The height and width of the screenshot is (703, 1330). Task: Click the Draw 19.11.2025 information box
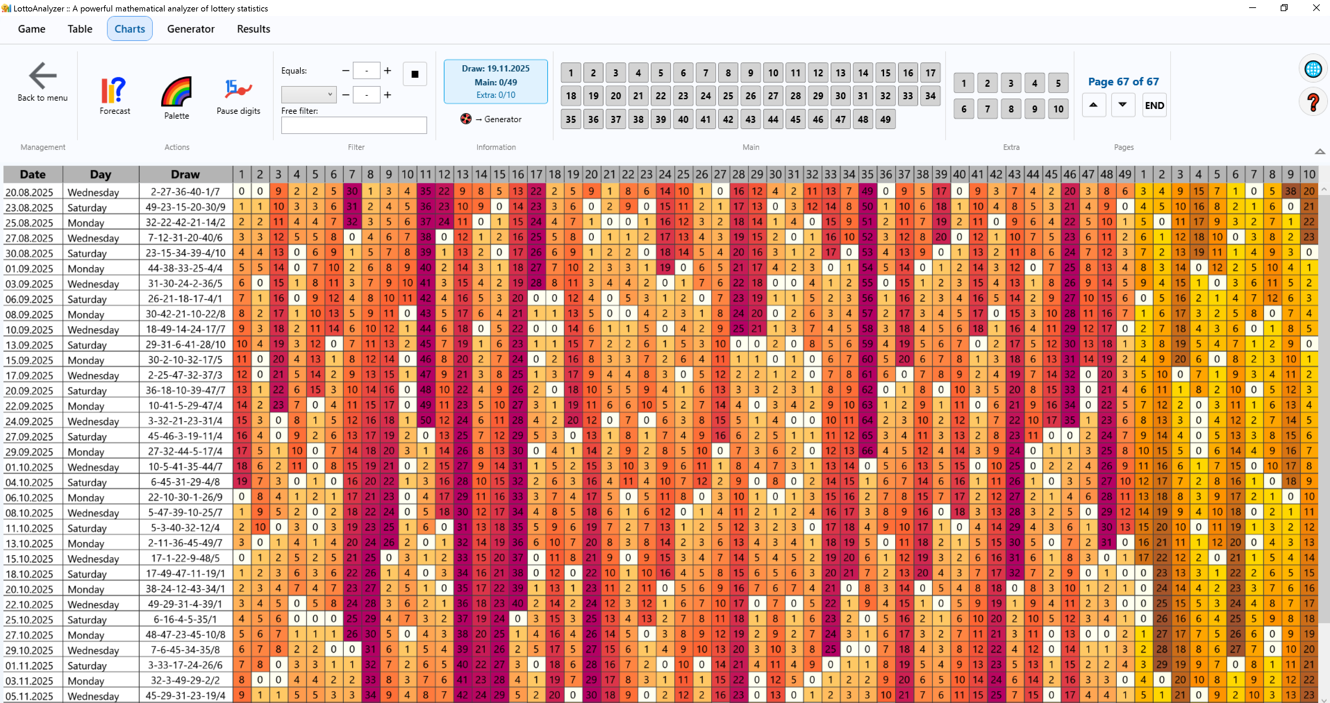pyautogui.click(x=495, y=82)
